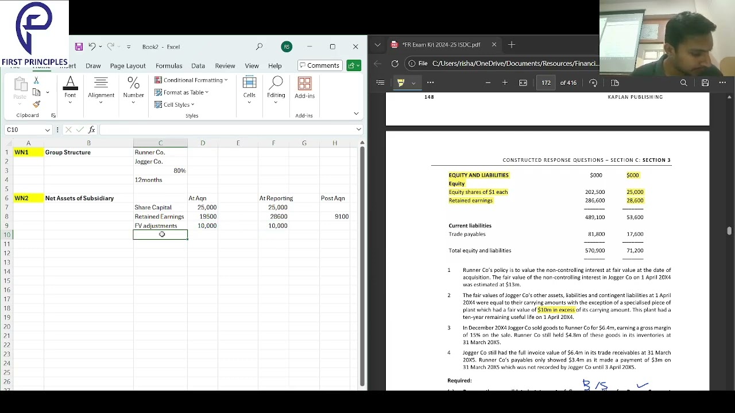Select the Runner Co. cell
The width and height of the screenshot is (735, 413).
[x=160, y=152]
